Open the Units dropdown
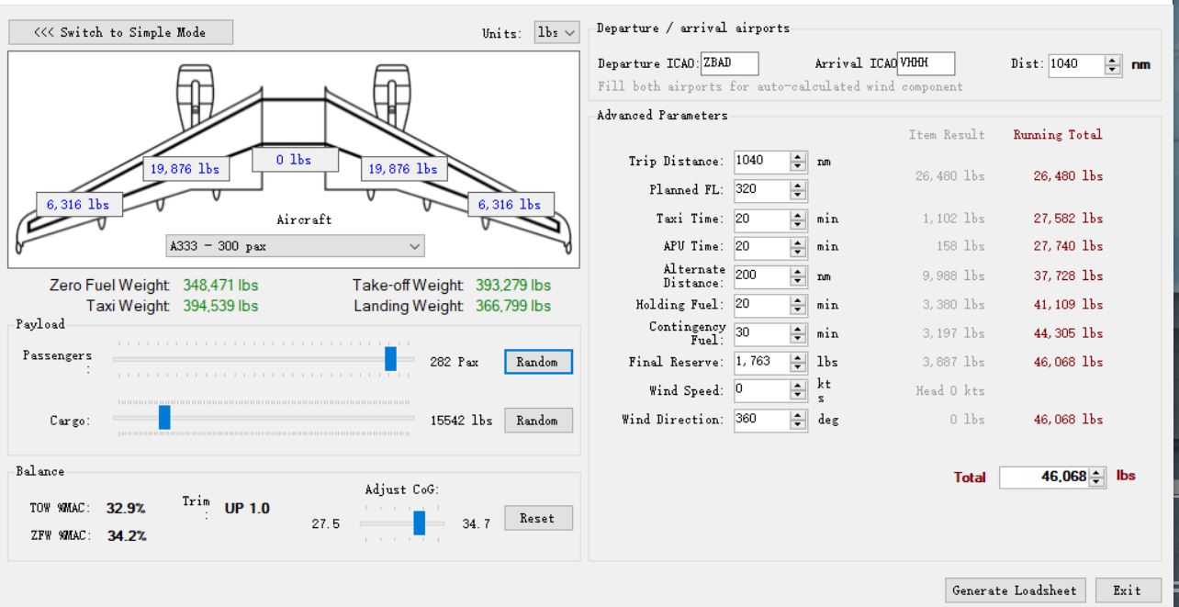 (556, 32)
